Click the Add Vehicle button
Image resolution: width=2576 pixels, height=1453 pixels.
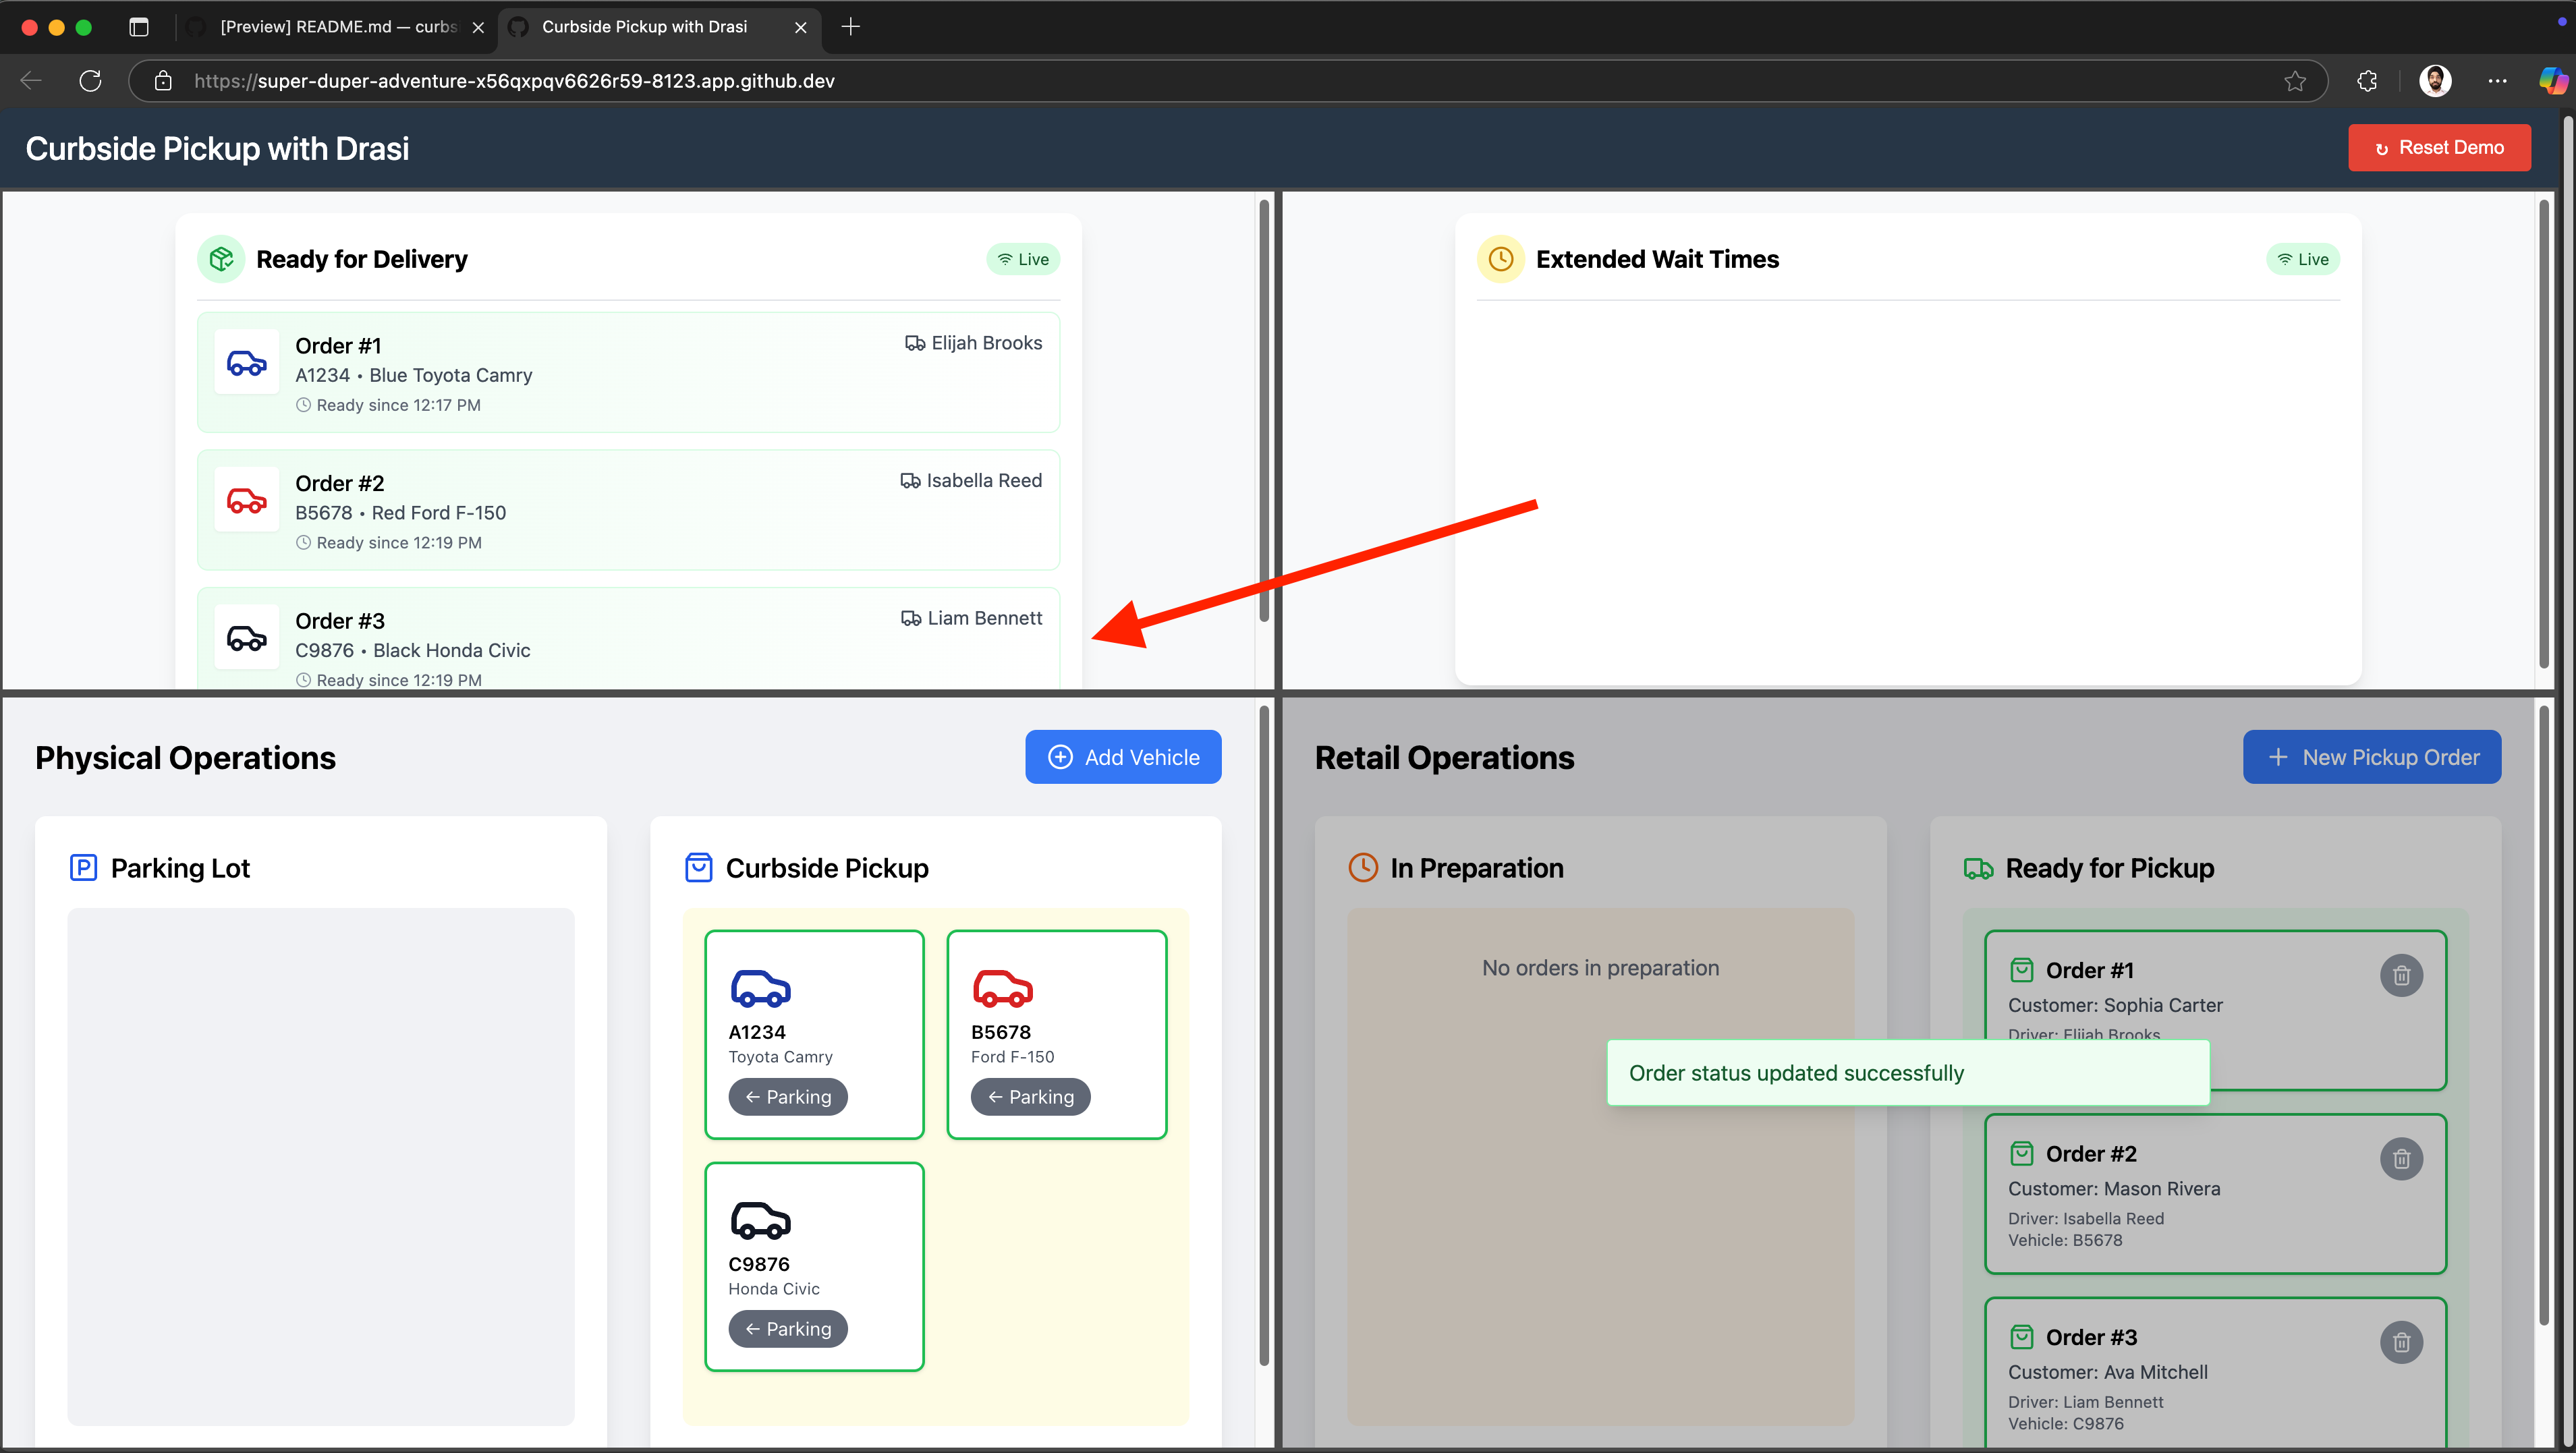click(x=1123, y=757)
